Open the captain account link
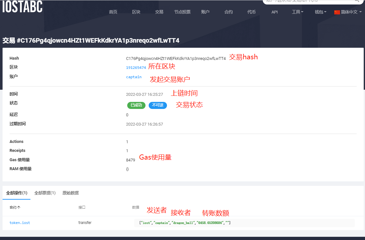Screen dimensions: 365x240 [134, 77]
